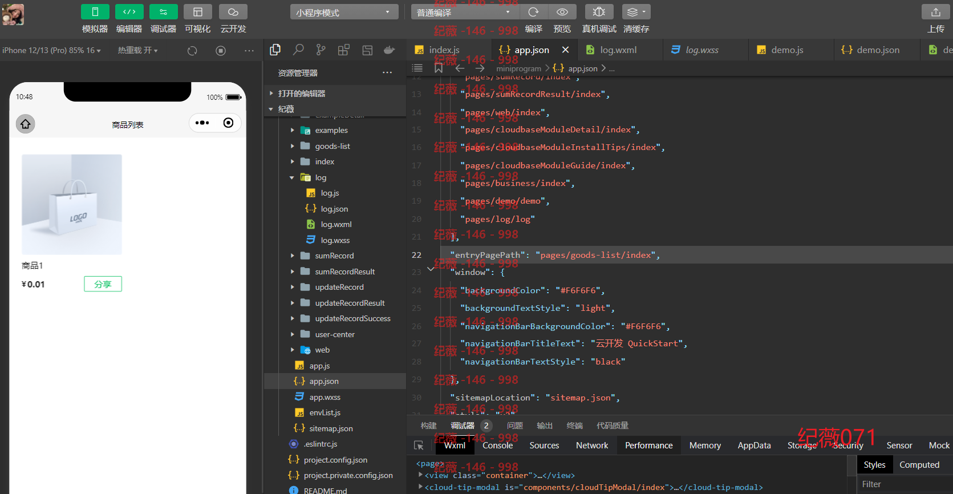Open project.config.json in the file tree

pos(335,460)
